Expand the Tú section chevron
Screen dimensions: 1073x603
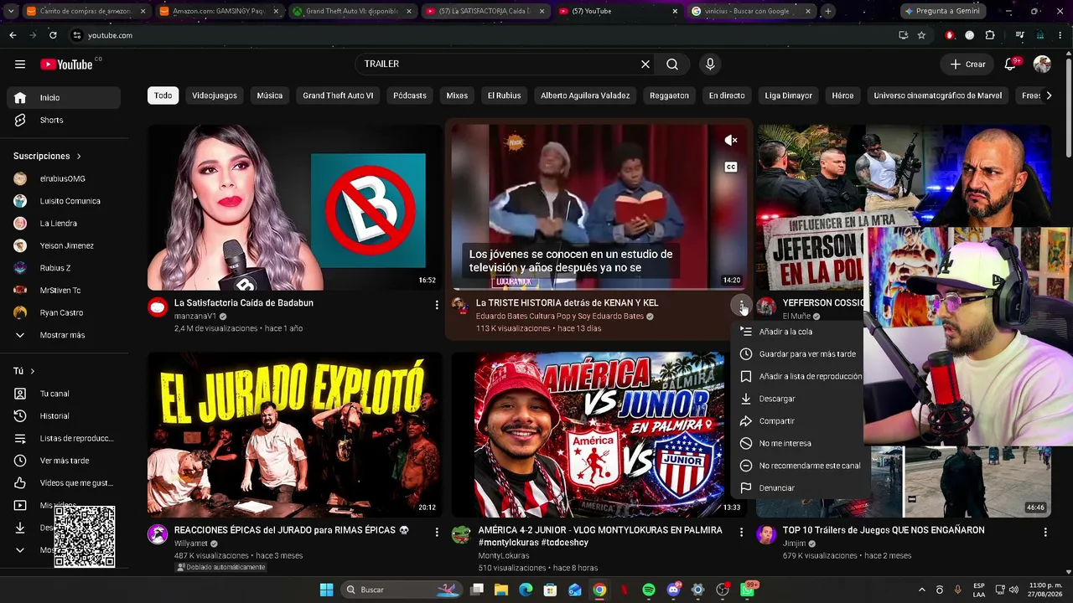pyautogui.click(x=33, y=371)
